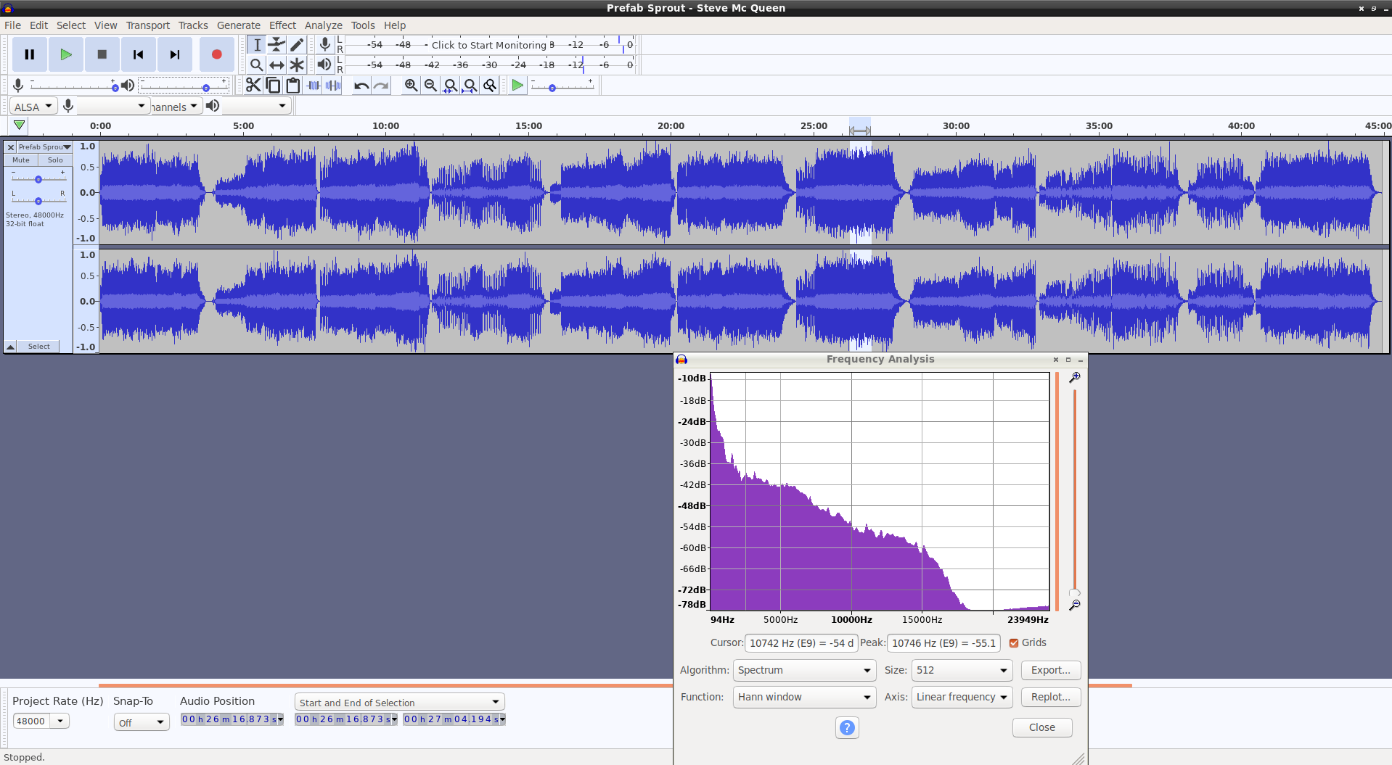Image resolution: width=1392 pixels, height=765 pixels.
Task: Open the Generate menu
Action: [238, 25]
